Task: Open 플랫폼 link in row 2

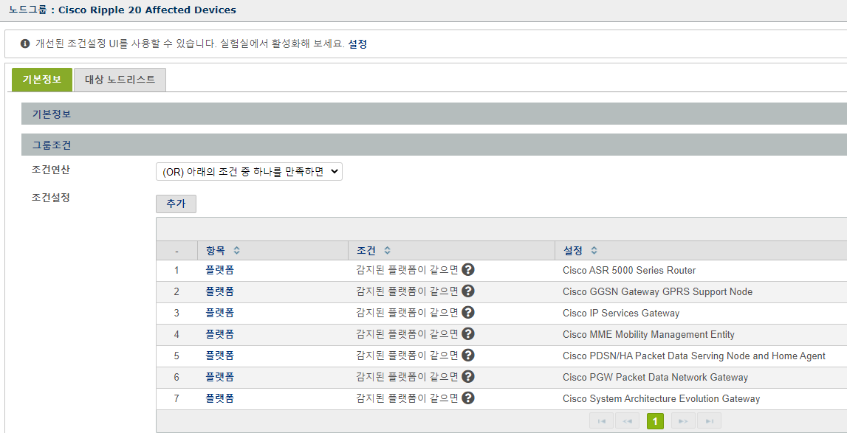Action: 220,291
